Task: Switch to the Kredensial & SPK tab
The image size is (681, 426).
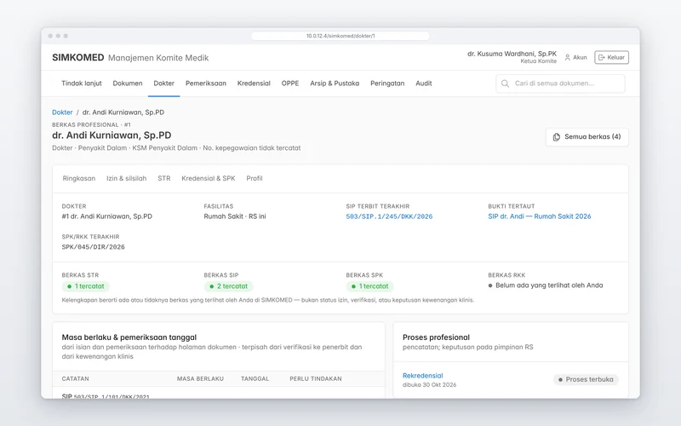Action: pyautogui.click(x=209, y=178)
